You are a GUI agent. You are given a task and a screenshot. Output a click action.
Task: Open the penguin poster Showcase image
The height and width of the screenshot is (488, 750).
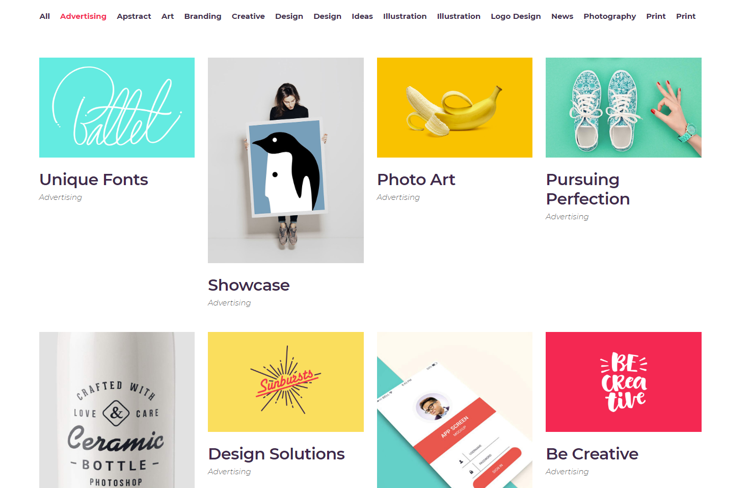[x=286, y=160]
